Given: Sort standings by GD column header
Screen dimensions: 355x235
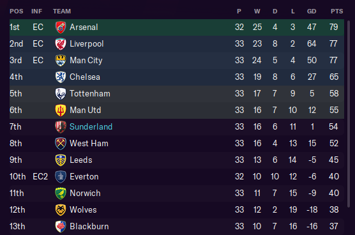Looking at the screenshot, I should click(x=312, y=11).
